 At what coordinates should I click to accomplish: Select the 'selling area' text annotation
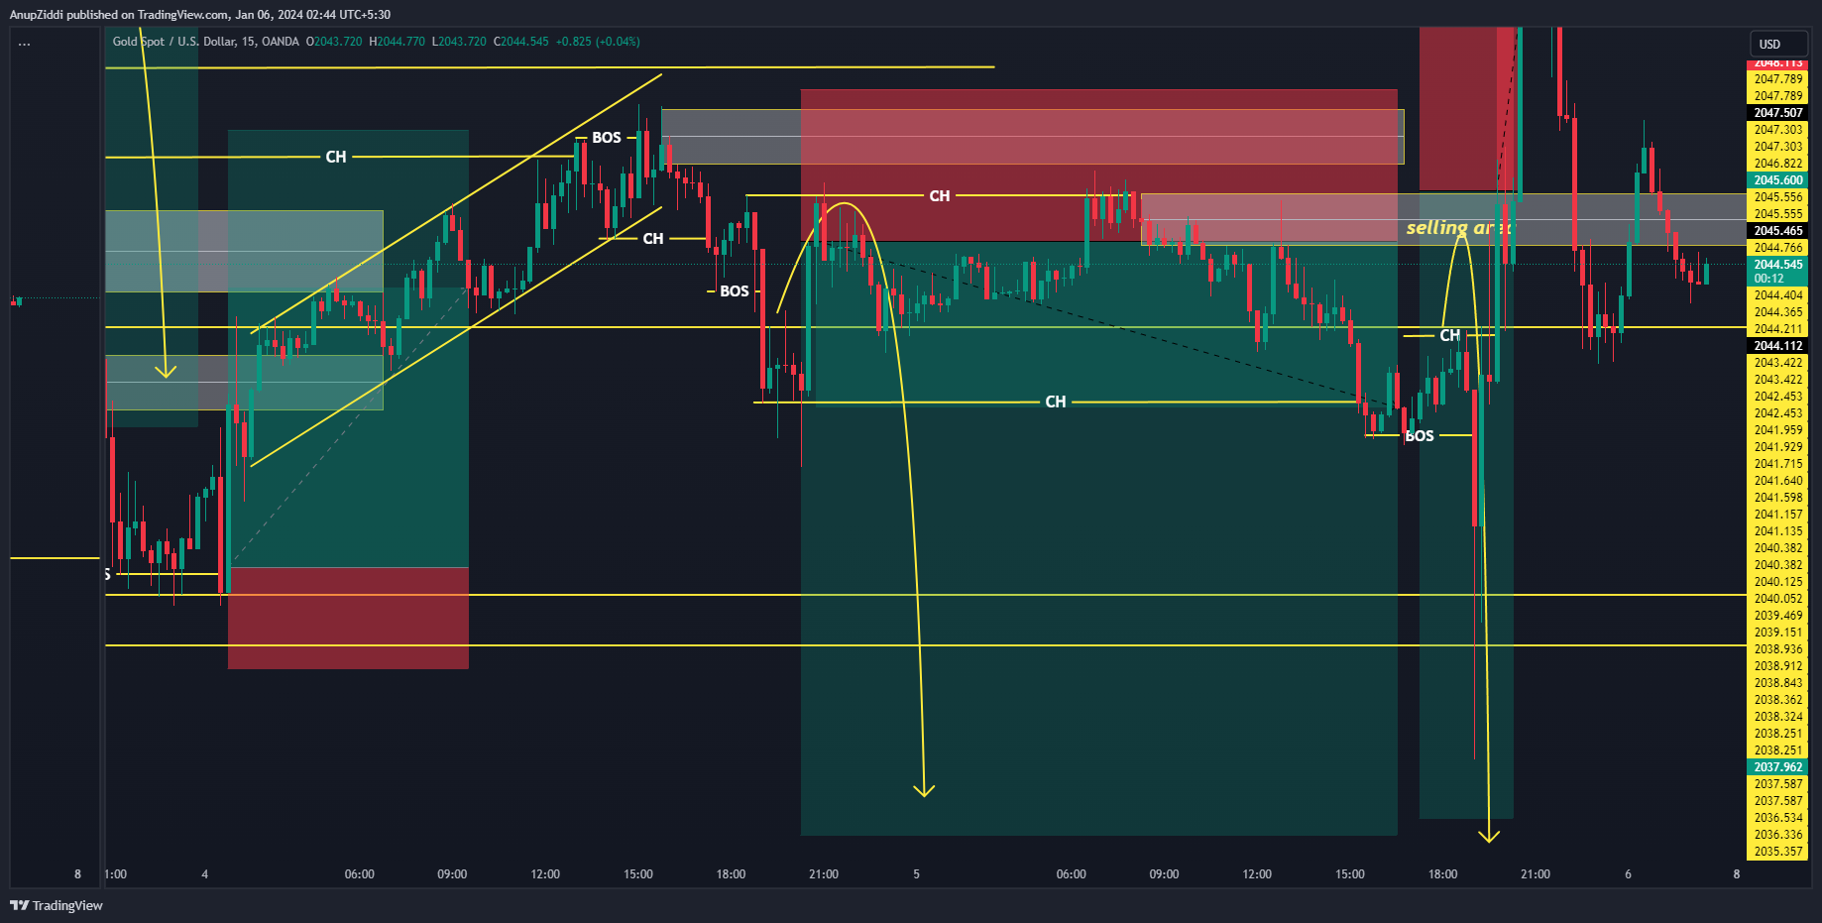[1460, 228]
